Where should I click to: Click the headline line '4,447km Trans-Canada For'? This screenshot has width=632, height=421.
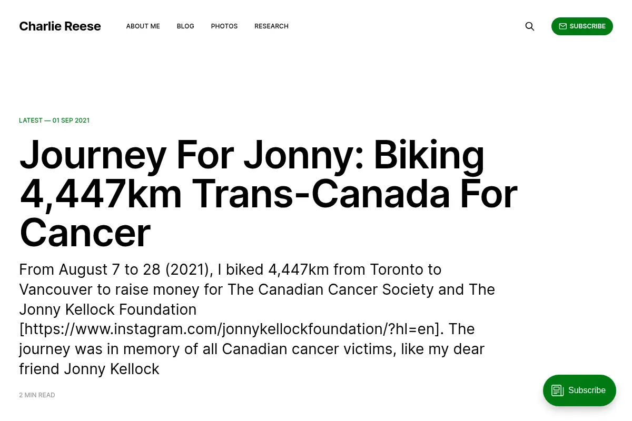pos(269,194)
